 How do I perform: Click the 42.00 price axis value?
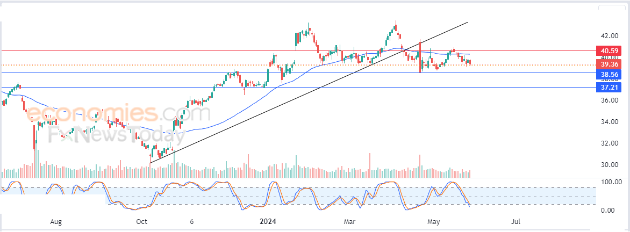[609, 36]
